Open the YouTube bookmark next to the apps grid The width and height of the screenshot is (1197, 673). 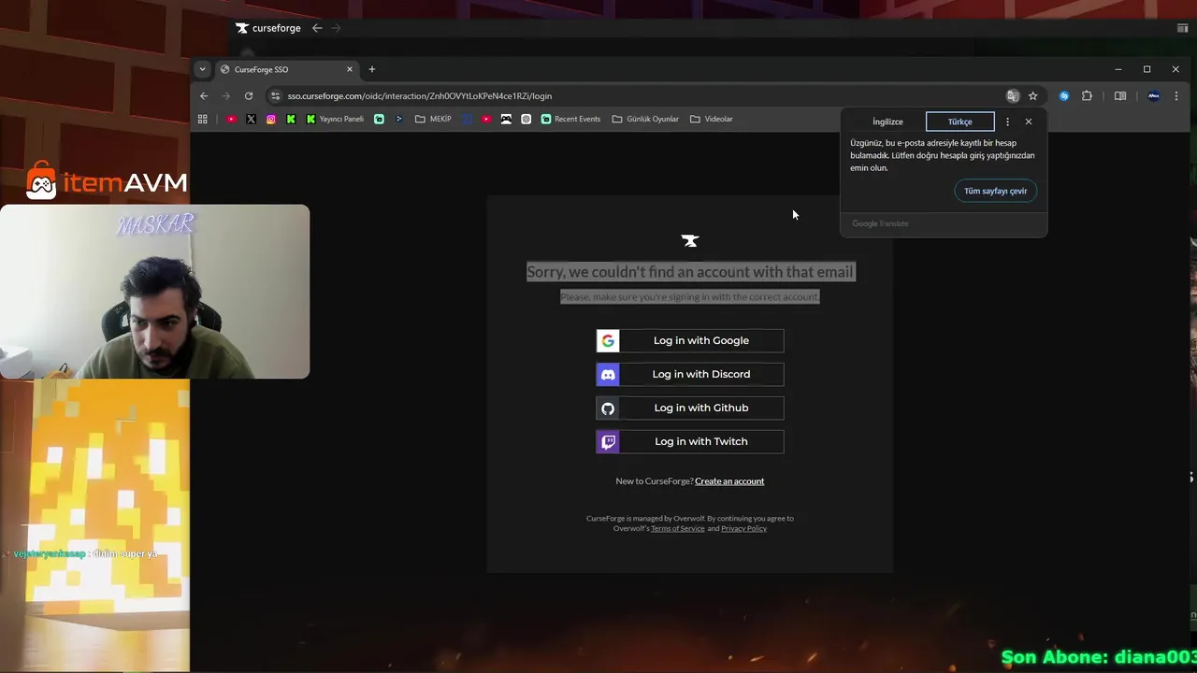pos(231,120)
